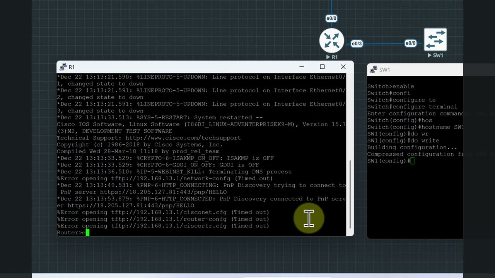The width and height of the screenshot is (495, 278).
Task: Click 'Compressed configuration' line in SW1 window
Action: coord(415,154)
